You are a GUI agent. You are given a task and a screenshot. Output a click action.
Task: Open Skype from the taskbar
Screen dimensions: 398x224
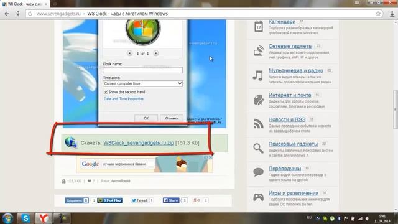coord(25,218)
